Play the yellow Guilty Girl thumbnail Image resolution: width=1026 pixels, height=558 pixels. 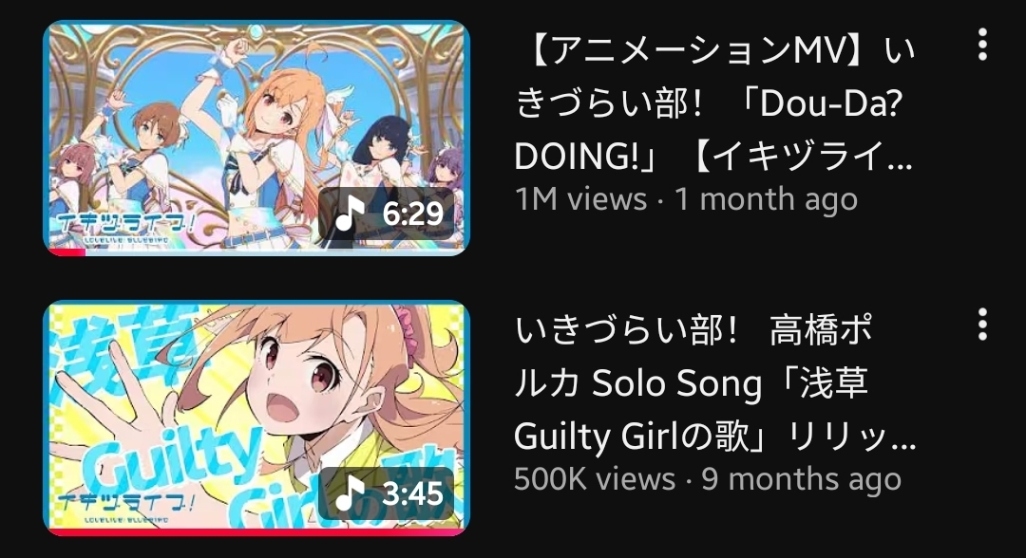pyautogui.click(x=256, y=418)
